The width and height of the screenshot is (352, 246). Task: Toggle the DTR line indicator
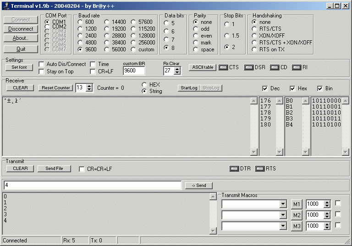(x=234, y=169)
